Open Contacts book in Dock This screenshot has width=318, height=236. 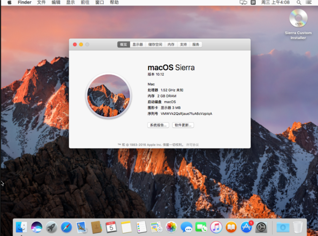point(96,227)
